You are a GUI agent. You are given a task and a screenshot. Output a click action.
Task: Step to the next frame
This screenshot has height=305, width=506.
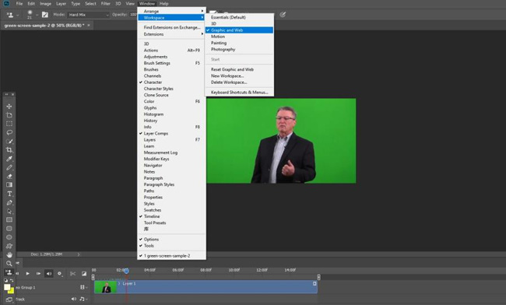coord(38,274)
